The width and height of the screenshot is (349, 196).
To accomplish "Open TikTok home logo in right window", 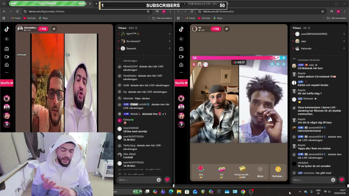I will pos(181,29).
